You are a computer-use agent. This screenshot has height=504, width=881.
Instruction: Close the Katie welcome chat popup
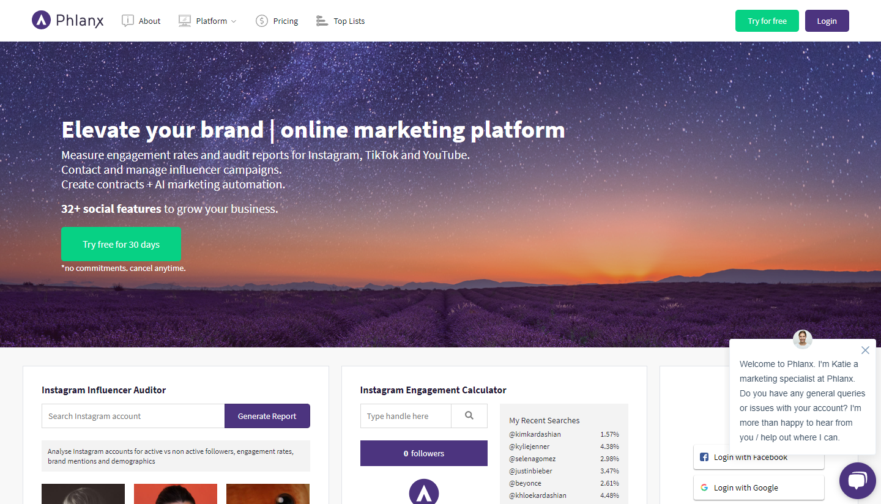tap(865, 350)
